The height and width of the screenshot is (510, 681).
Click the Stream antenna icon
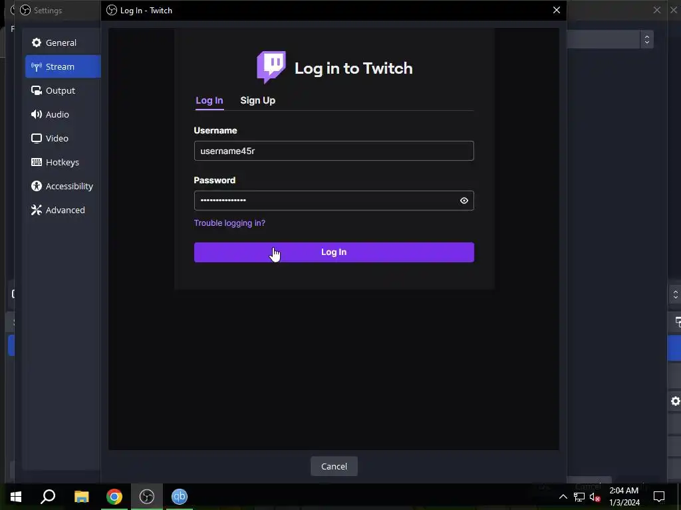(x=37, y=66)
